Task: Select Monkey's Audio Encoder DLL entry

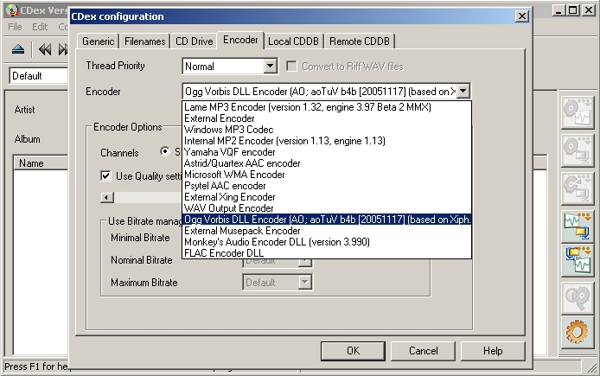Action: 327,242
